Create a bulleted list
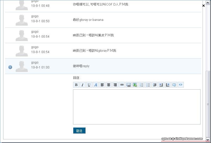 tap(148, 85)
